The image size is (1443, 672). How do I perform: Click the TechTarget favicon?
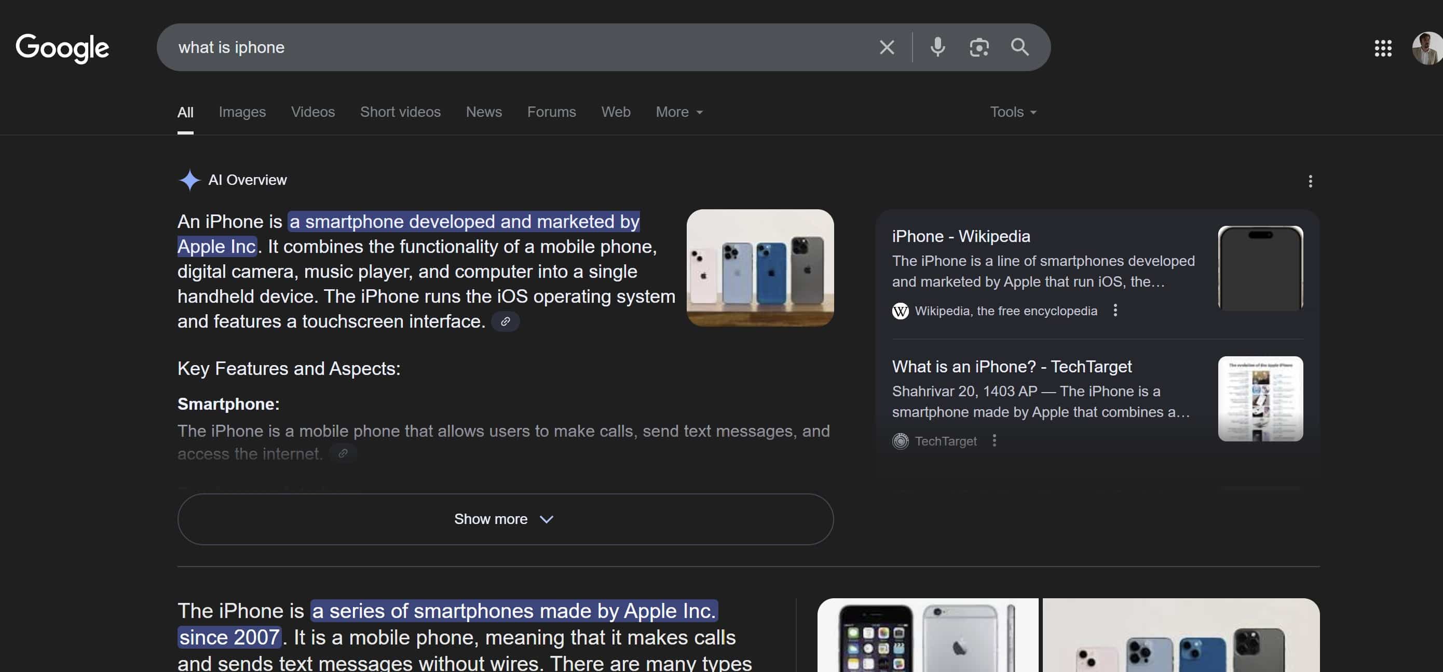pyautogui.click(x=900, y=441)
